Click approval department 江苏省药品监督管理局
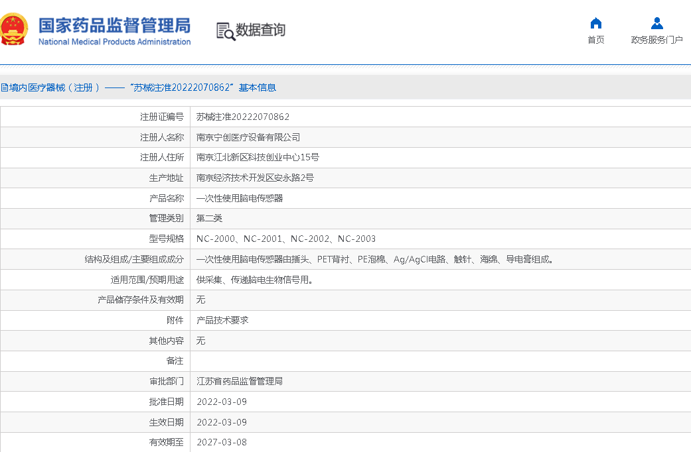 click(x=240, y=381)
